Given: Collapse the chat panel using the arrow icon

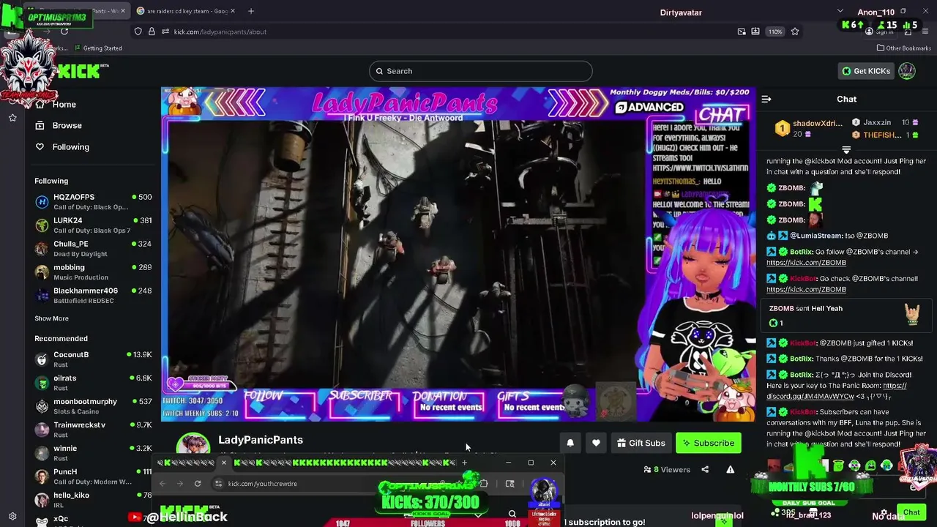Looking at the screenshot, I should point(766,99).
